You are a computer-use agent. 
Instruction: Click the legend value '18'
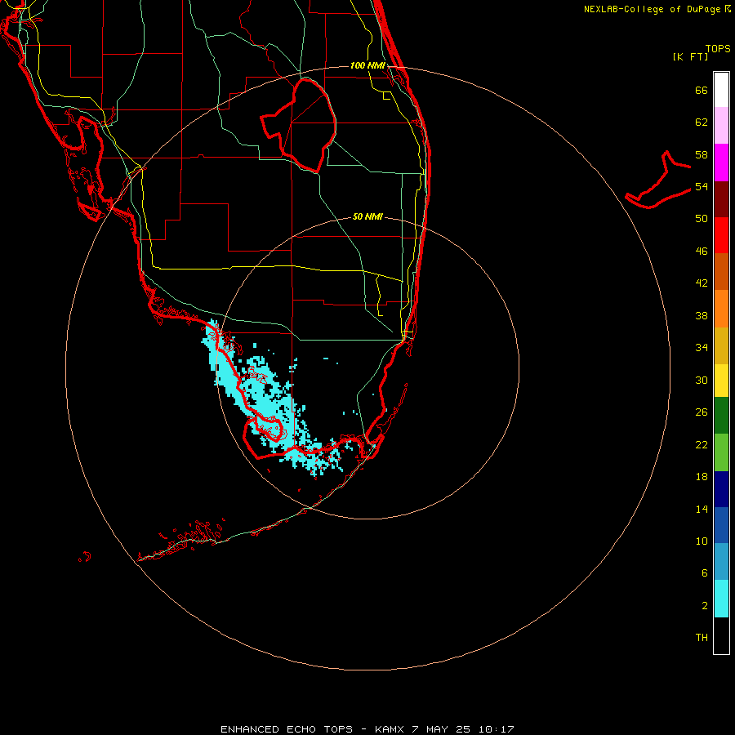(702, 477)
